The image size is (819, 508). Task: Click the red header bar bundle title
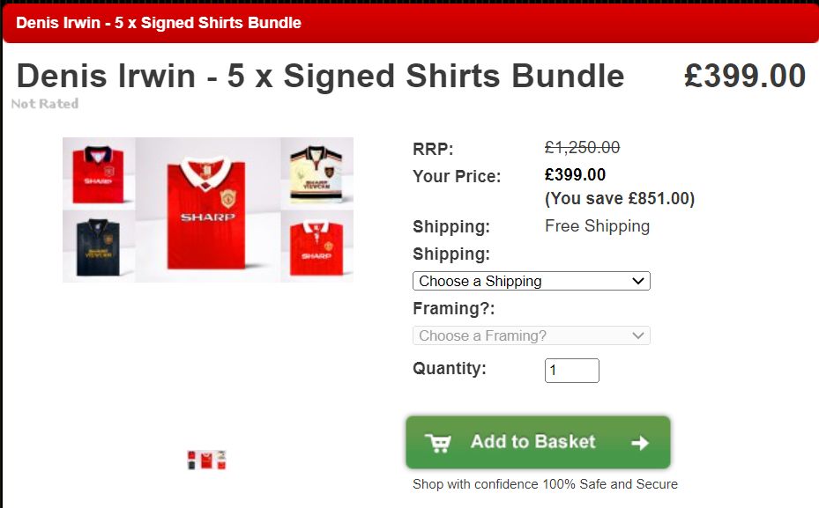[x=159, y=23]
